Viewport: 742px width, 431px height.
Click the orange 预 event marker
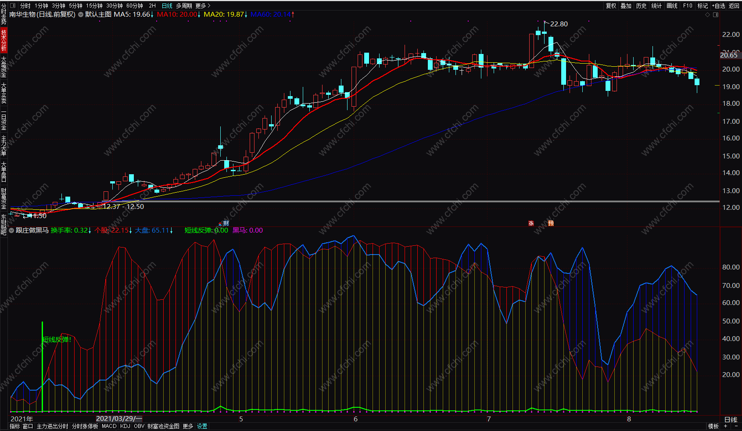(x=551, y=223)
